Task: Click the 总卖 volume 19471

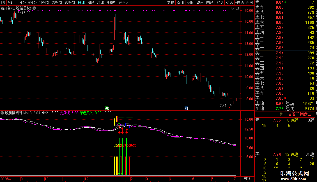Action: [309, 104]
